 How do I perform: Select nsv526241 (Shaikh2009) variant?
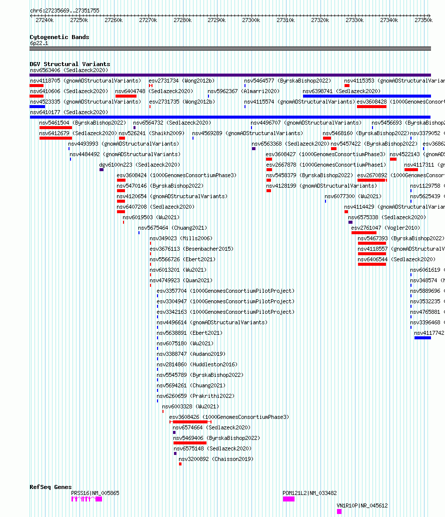151,134
